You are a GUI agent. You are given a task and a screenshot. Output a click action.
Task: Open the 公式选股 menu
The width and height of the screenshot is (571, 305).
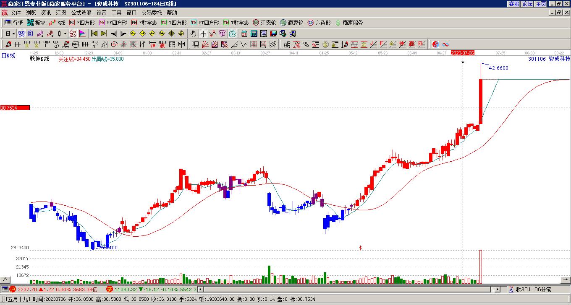tap(81, 13)
